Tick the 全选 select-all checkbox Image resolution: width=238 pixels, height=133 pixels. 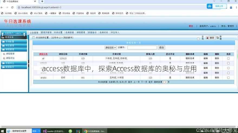198,39
